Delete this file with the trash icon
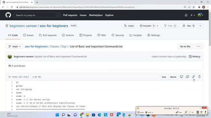 199,77
